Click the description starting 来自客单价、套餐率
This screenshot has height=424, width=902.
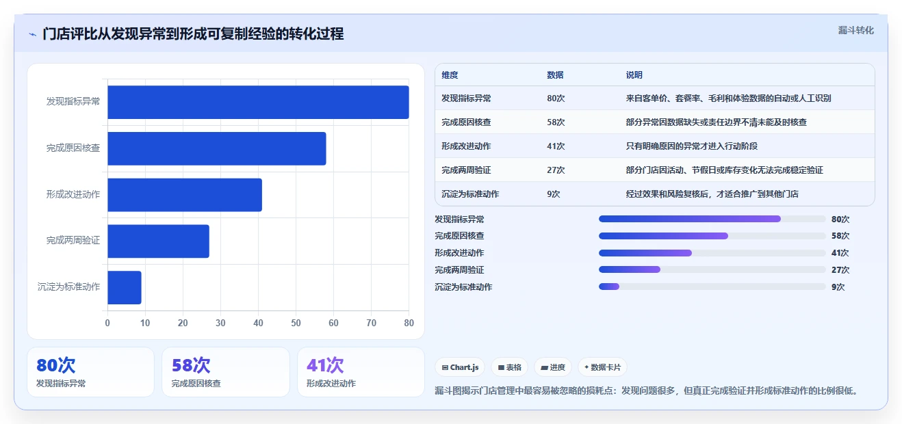728,98
